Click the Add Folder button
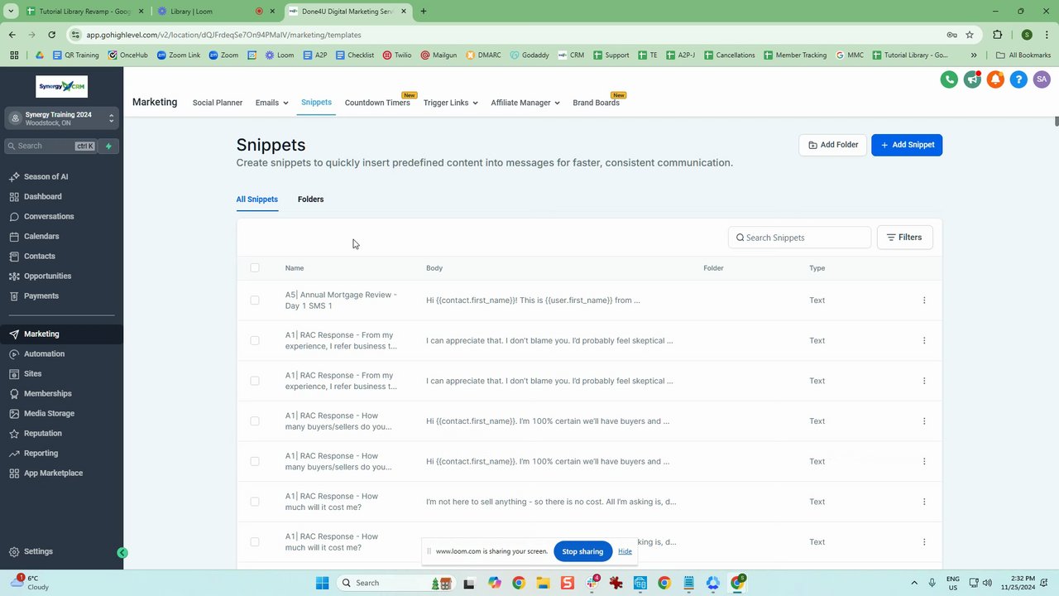This screenshot has width=1059, height=596. tap(832, 145)
